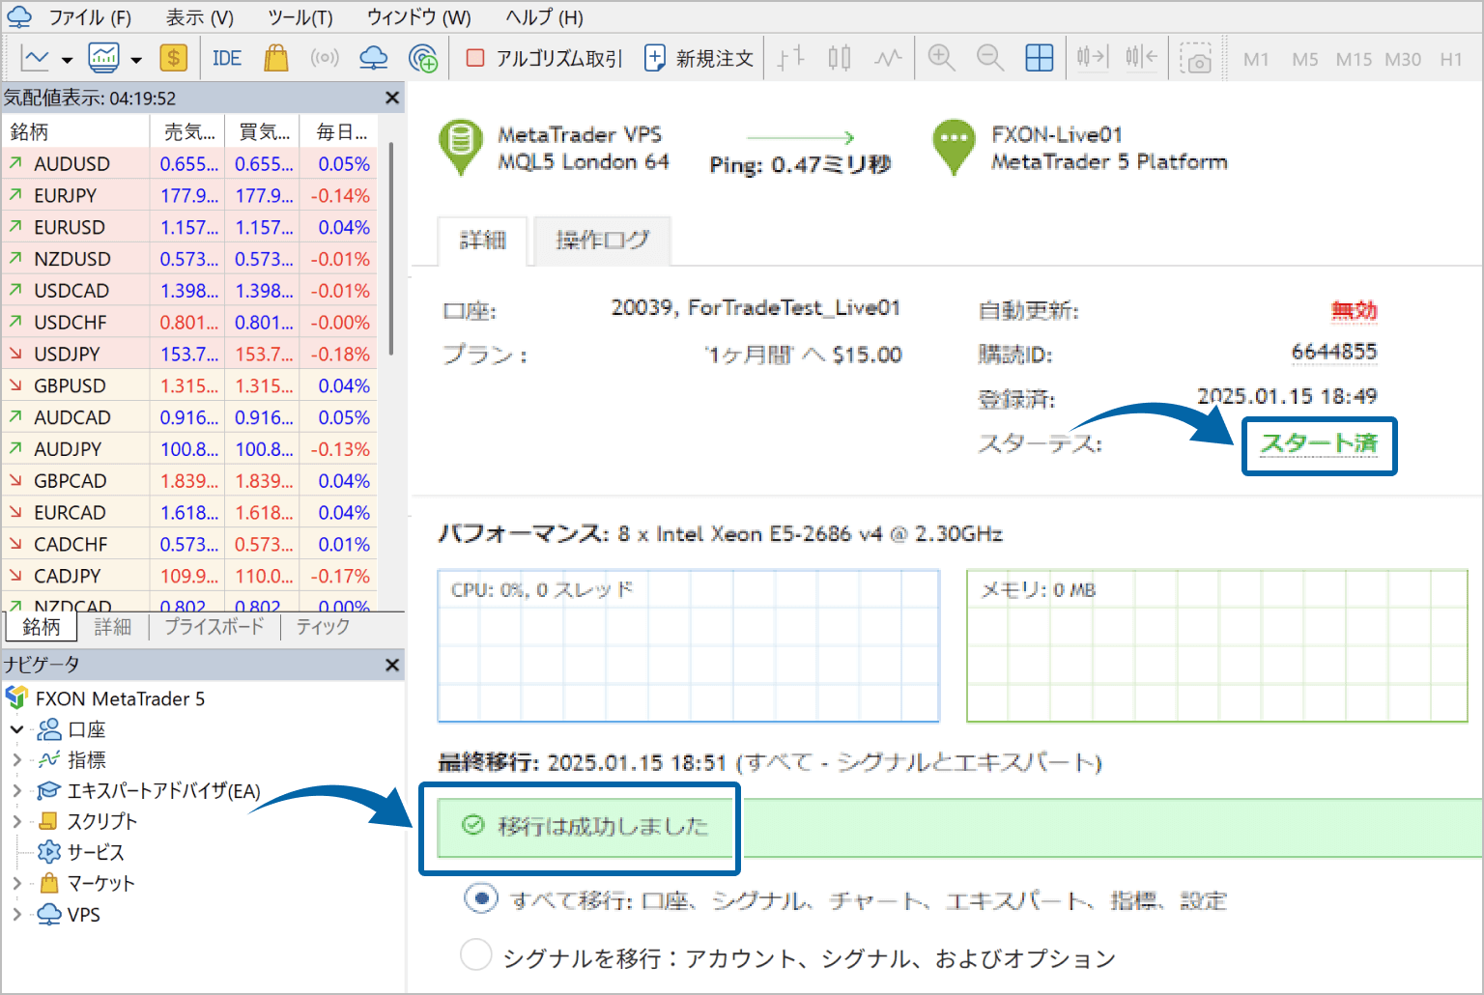This screenshot has width=1484, height=995.
Task: Expand the 指標 tree node
Action: (x=16, y=760)
